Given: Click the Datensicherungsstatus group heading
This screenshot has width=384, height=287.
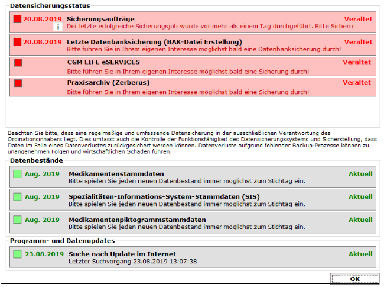Looking at the screenshot, I should click(x=50, y=5).
